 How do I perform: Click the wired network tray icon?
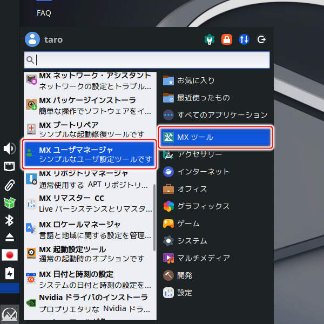(x=10, y=166)
